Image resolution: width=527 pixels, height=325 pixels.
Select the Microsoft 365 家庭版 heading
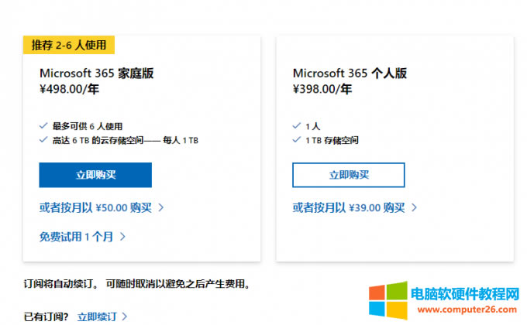[x=97, y=74]
